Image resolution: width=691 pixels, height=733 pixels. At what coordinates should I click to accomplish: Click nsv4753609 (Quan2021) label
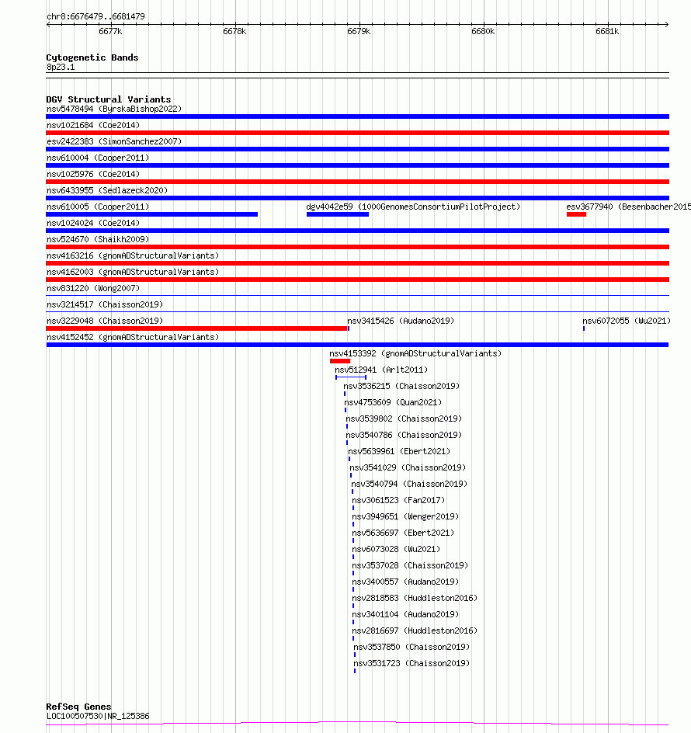[x=393, y=402]
